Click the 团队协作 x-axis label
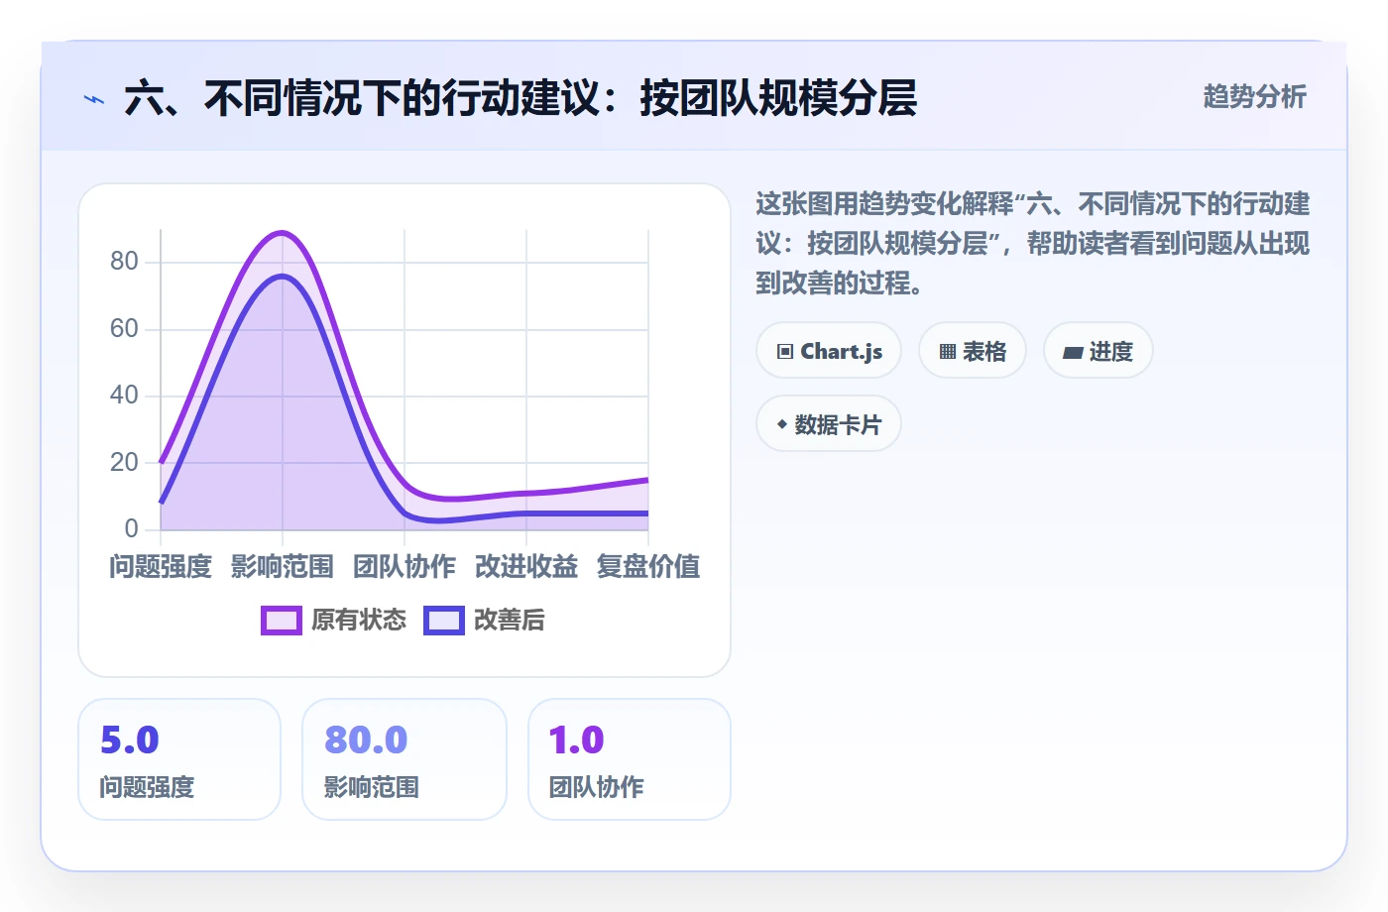Screen dimensions: 1388x912 (x=405, y=566)
